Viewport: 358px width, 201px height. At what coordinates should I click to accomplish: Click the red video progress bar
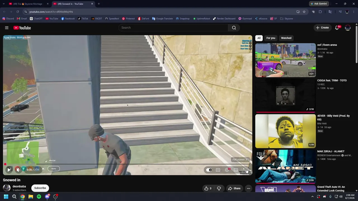coord(128,164)
